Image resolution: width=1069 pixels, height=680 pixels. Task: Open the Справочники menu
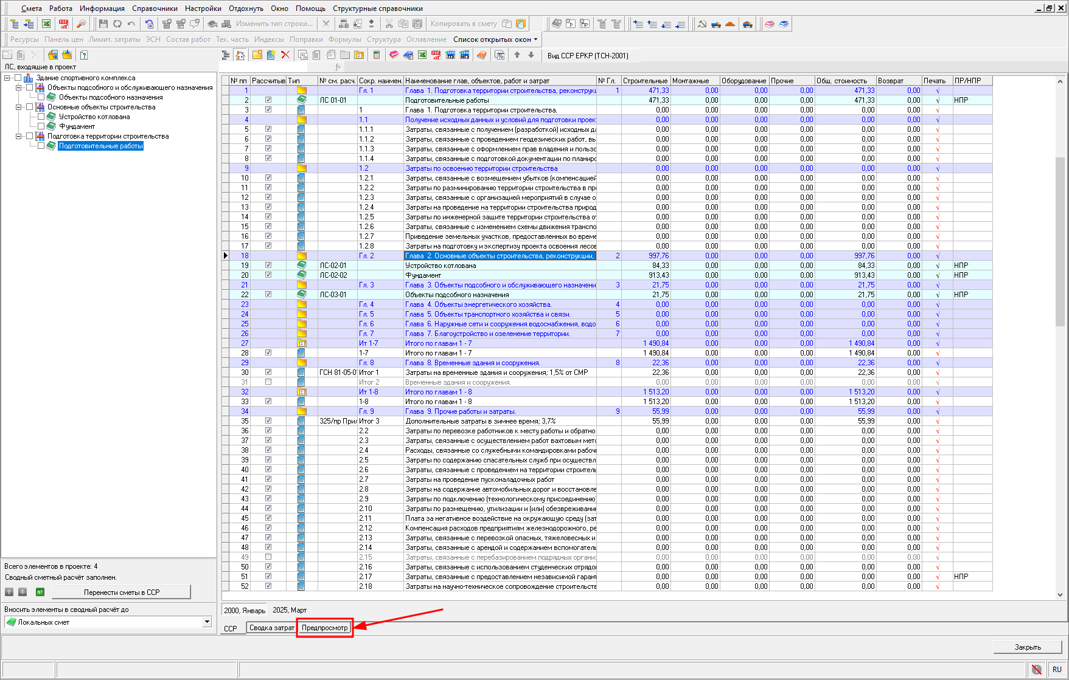155,9
